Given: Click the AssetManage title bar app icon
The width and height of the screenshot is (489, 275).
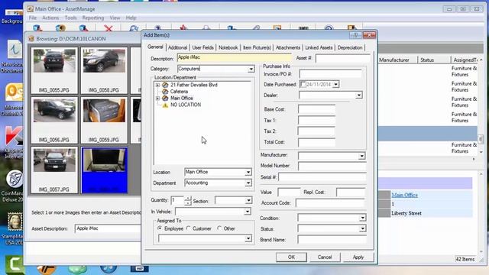Looking at the screenshot, I should (x=30, y=9).
